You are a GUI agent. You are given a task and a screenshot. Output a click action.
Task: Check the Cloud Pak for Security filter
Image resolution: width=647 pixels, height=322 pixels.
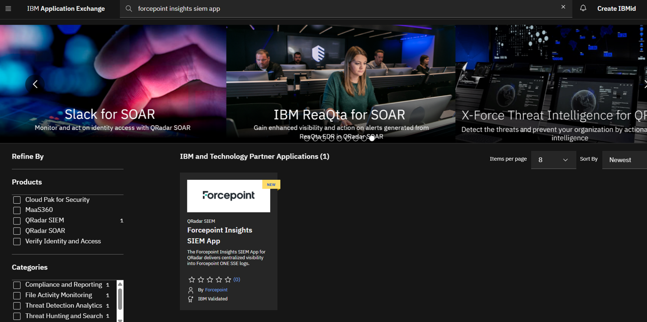[x=17, y=200]
